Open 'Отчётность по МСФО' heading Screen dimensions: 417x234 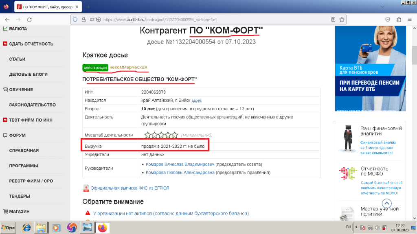pos(375,171)
